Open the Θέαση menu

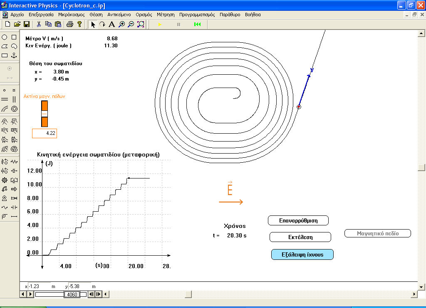[x=96, y=15]
